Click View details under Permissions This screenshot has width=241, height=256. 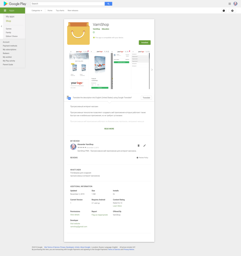[x=75, y=215]
